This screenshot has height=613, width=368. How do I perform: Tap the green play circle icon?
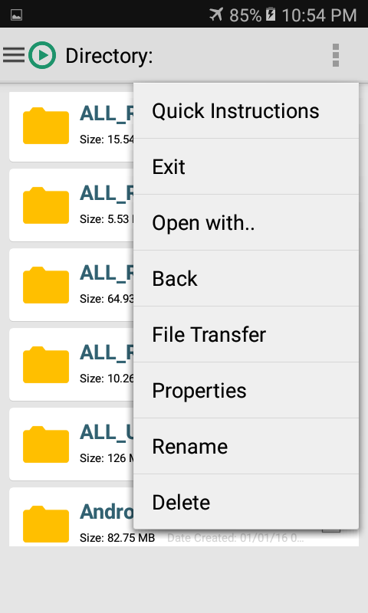tap(42, 55)
